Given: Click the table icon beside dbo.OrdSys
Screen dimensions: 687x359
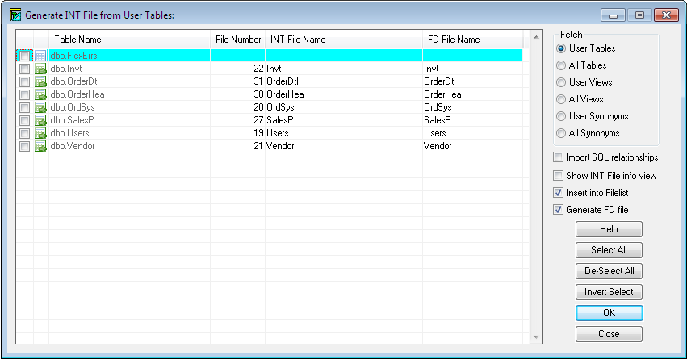Looking at the screenshot, I should click(40, 107).
